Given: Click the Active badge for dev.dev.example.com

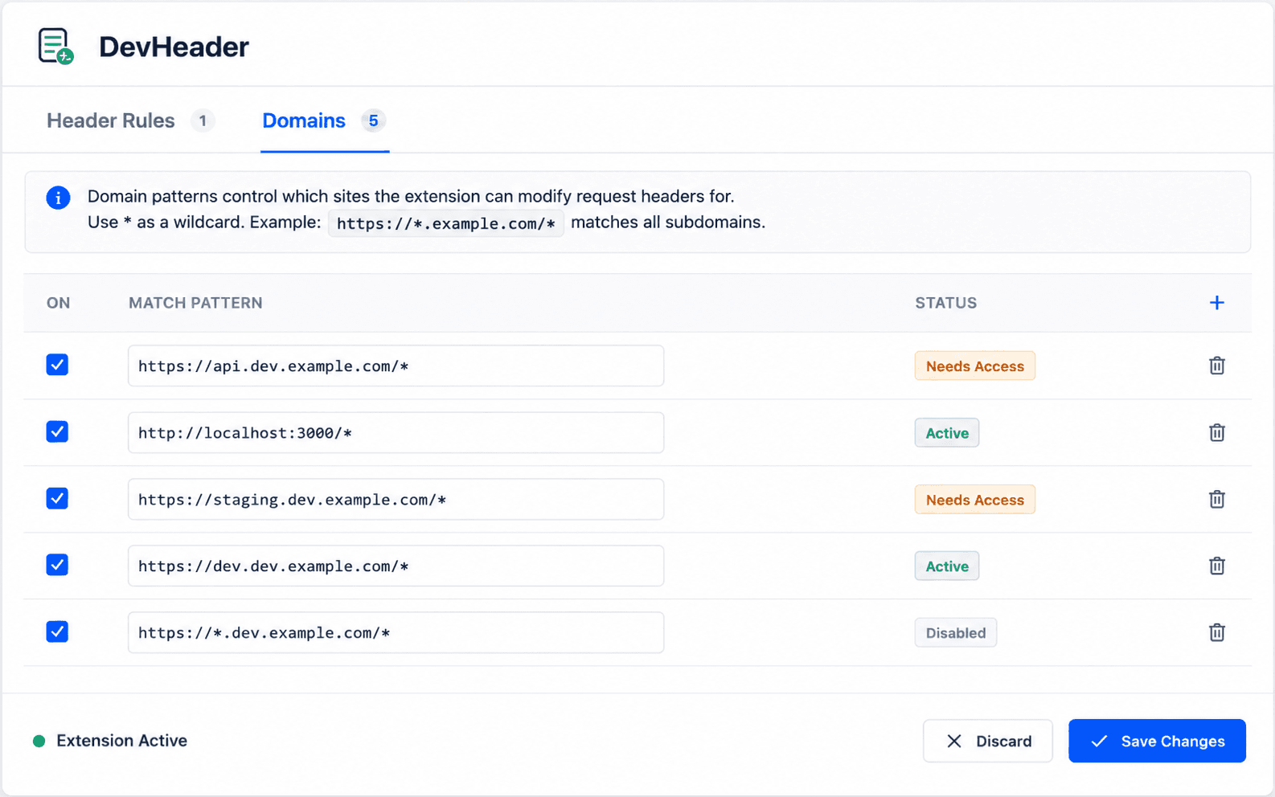Looking at the screenshot, I should 947,566.
